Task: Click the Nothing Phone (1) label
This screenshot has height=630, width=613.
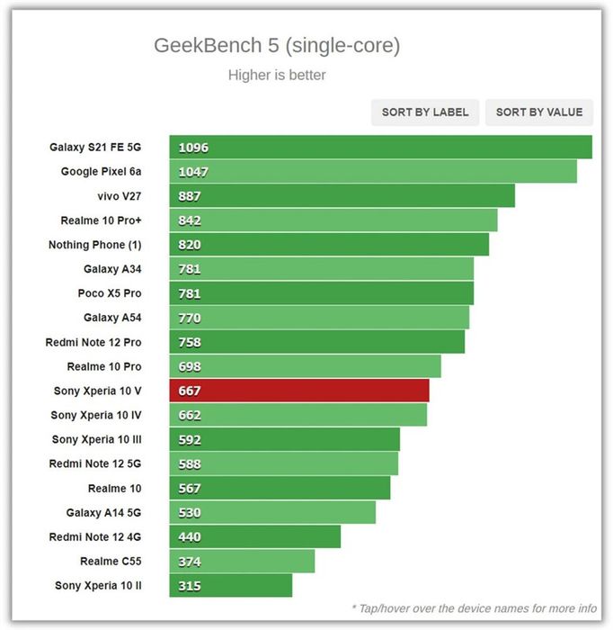Action: pos(94,245)
